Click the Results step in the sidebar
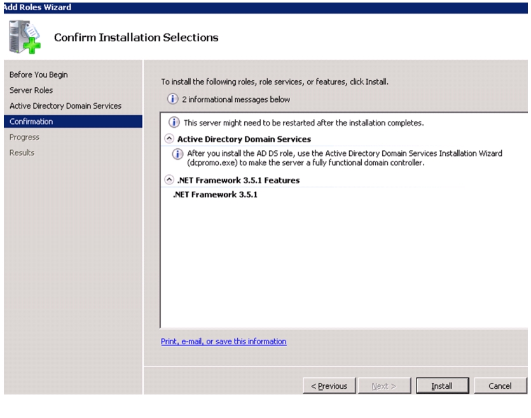This screenshot has height=418, width=531. [x=22, y=153]
